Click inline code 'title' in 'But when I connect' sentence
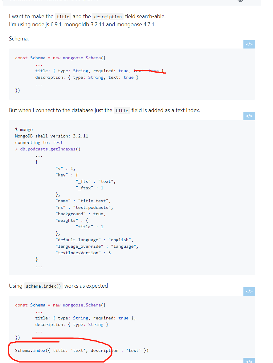273x363 pixels. tap(122, 111)
